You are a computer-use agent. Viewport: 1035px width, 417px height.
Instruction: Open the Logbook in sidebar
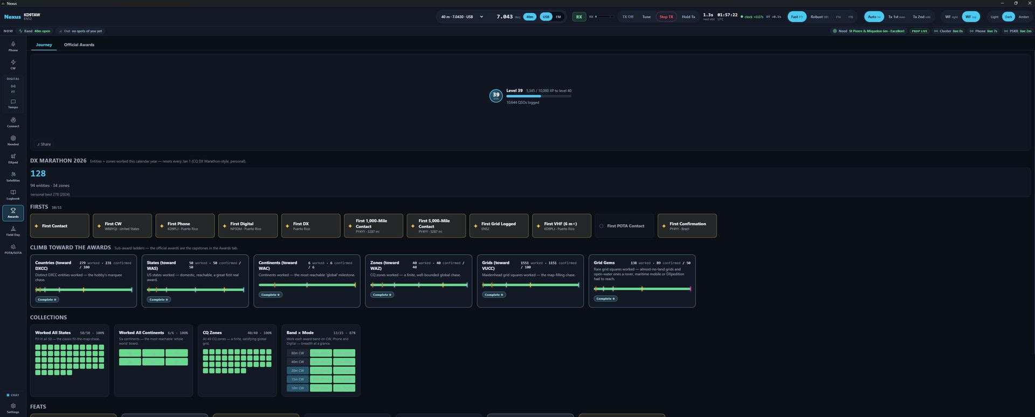(13, 194)
